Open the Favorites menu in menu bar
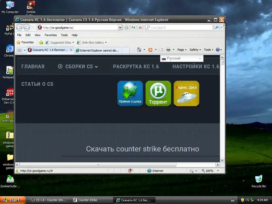 (51, 35)
